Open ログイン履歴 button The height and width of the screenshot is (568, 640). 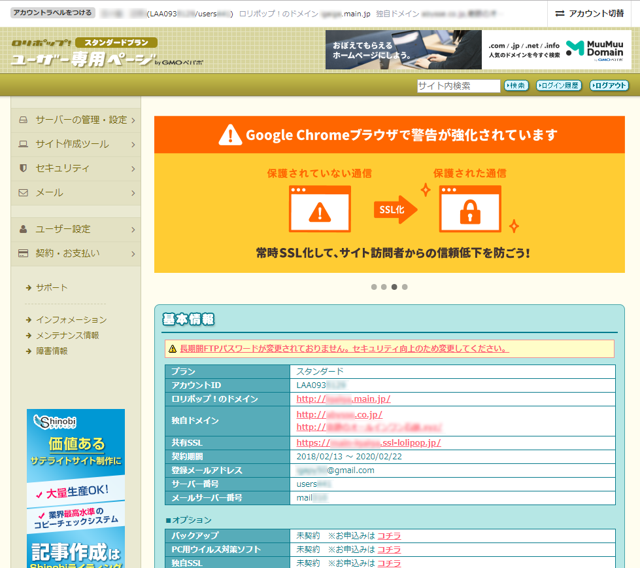558,86
